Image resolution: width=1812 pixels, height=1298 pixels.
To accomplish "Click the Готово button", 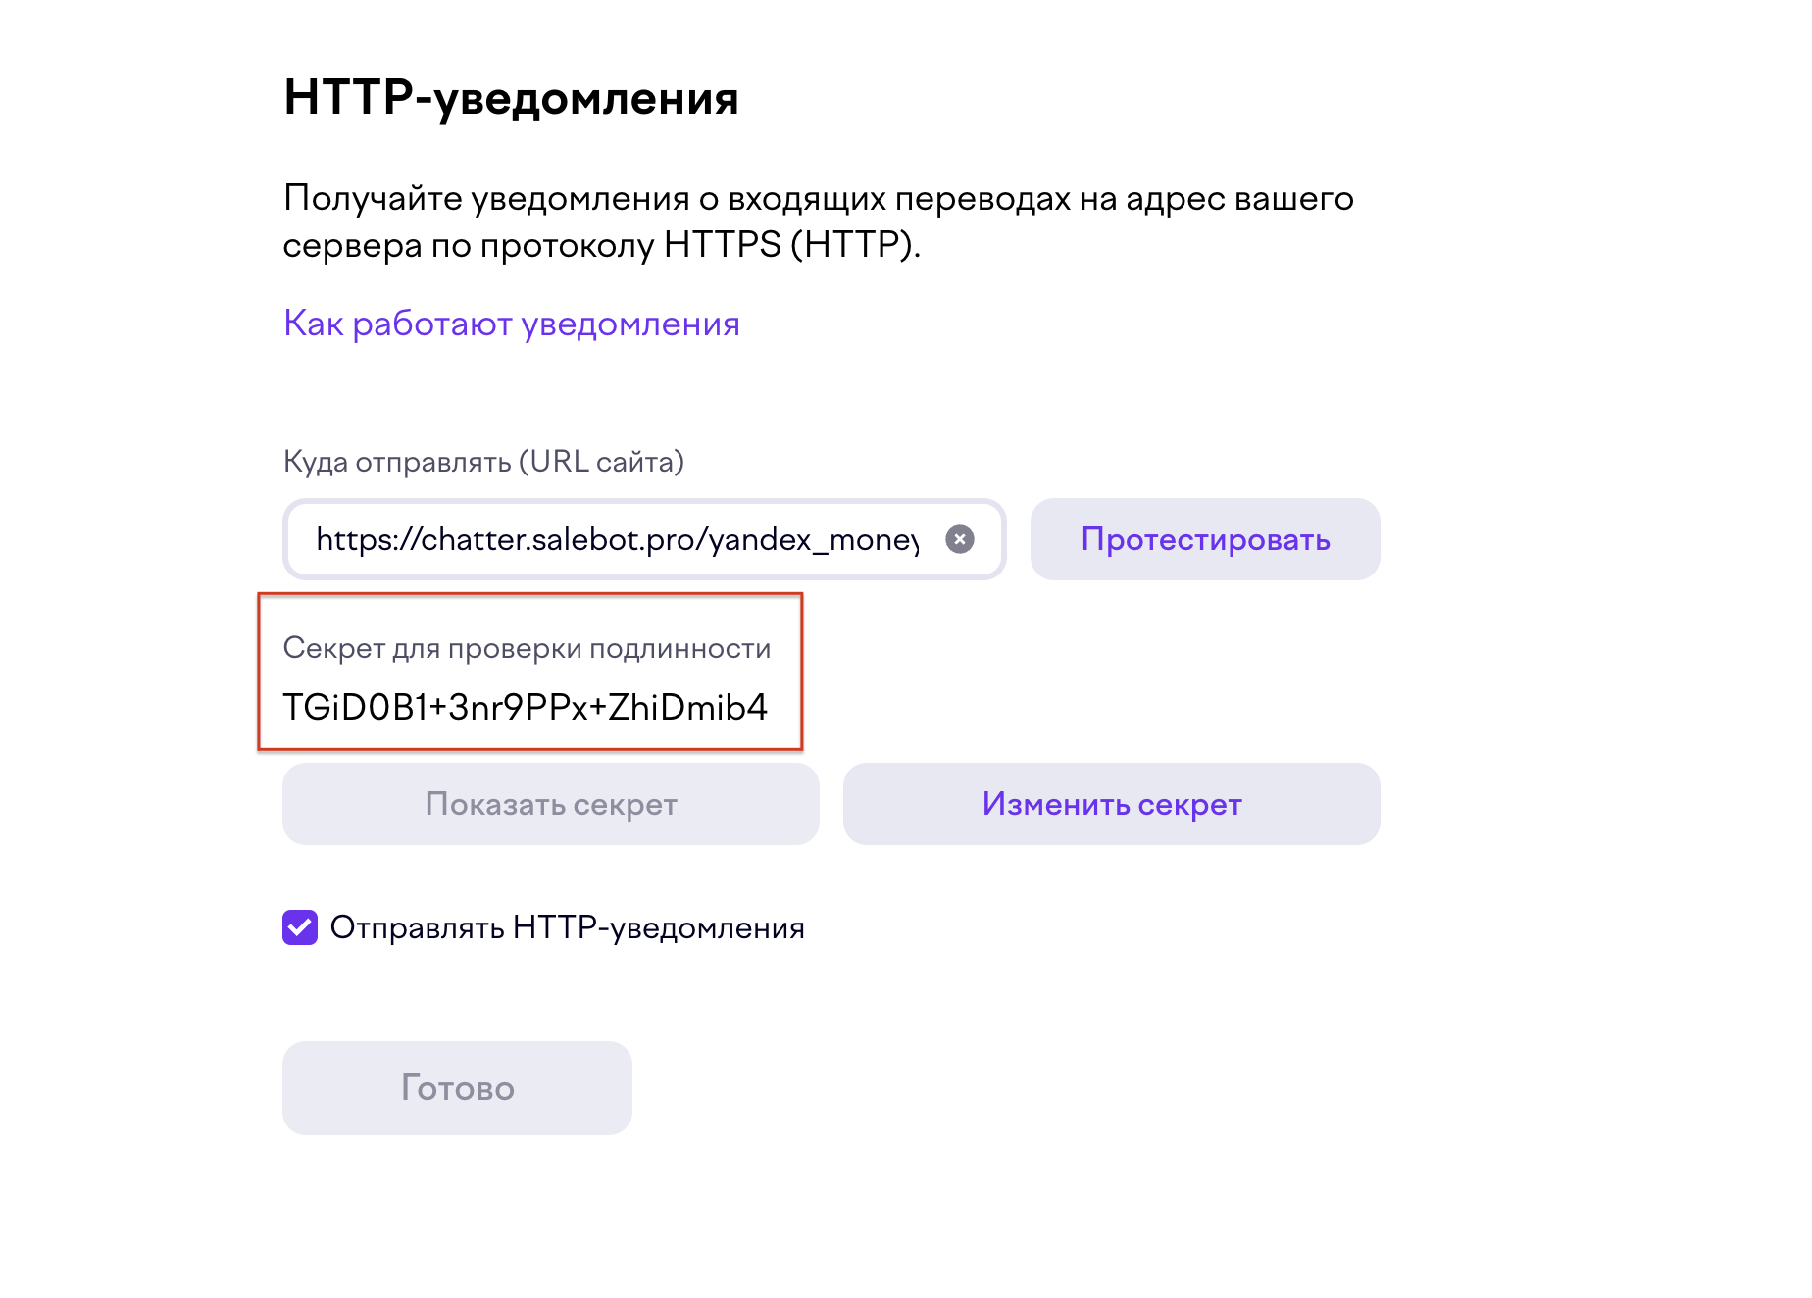I will [x=457, y=1088].
